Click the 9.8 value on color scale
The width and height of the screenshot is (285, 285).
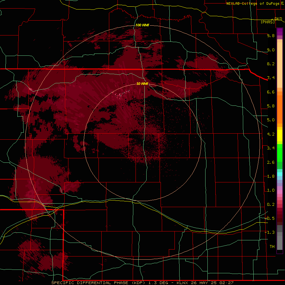coord(271,35)
